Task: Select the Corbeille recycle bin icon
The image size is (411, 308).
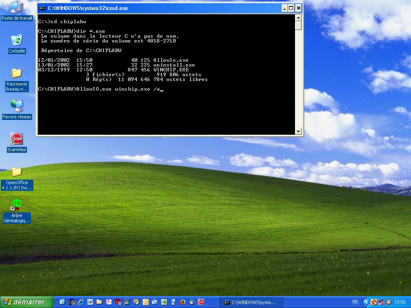Action: coord(16,40)
